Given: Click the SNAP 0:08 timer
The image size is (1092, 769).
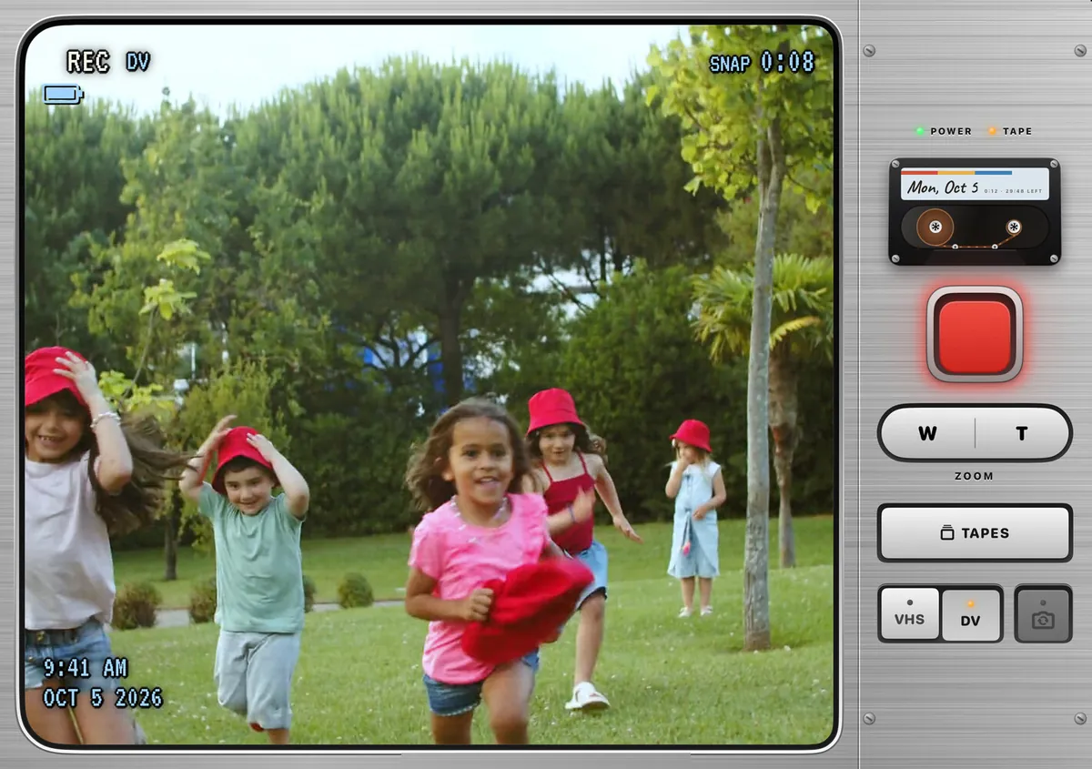Looking at the screenshot, I should click(762, 63).
